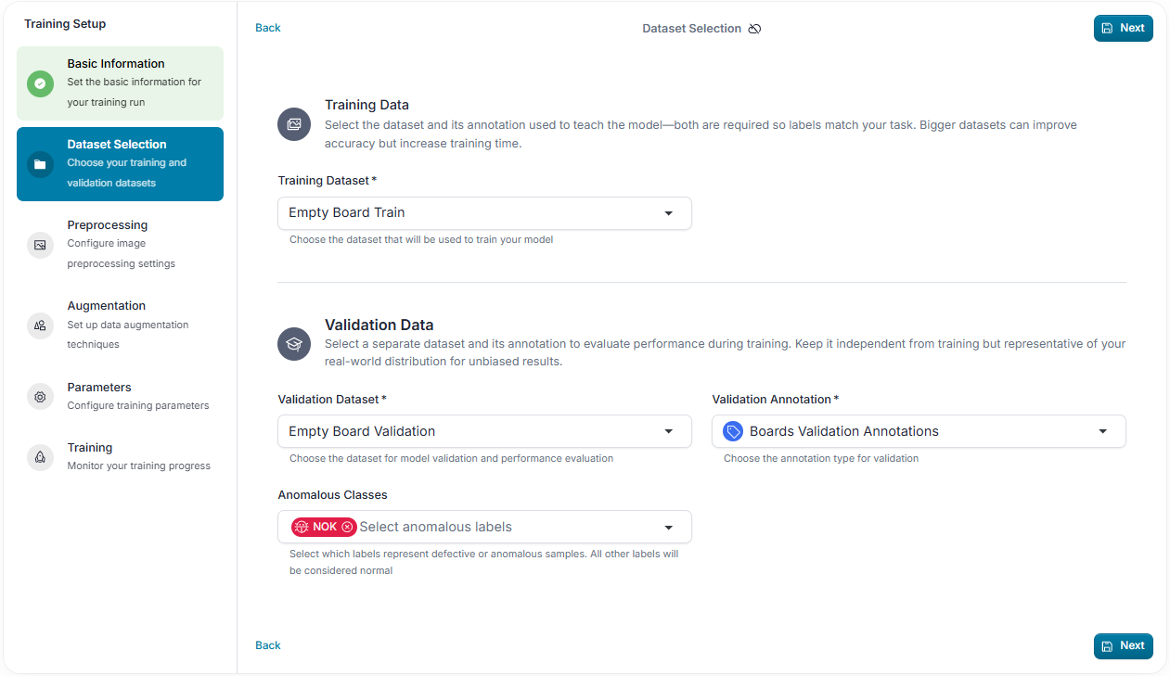Click the blue tag icon in Validation Annotation
The image size is (1170, 676).
tap(733, 431)
